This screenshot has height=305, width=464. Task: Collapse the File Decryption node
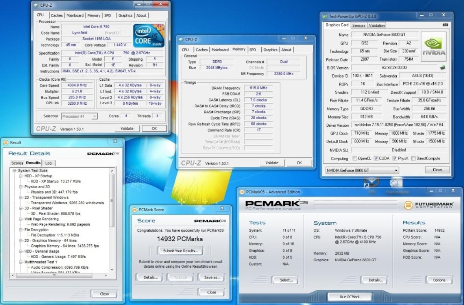click(21, 229)
